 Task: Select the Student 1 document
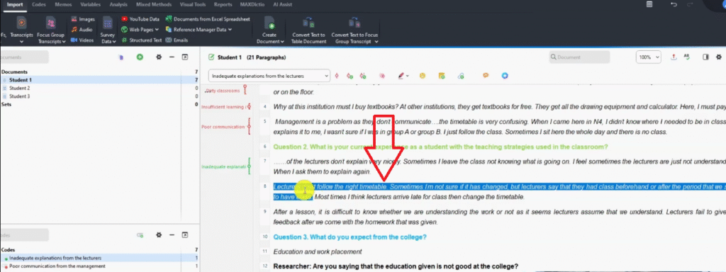coord(99,80)
